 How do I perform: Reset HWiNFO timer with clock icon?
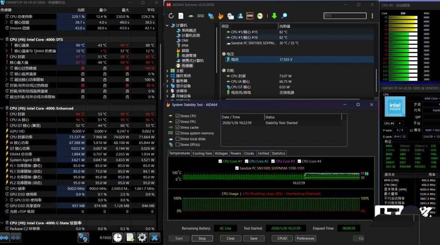pyautogui.click(x=118, y=237)
